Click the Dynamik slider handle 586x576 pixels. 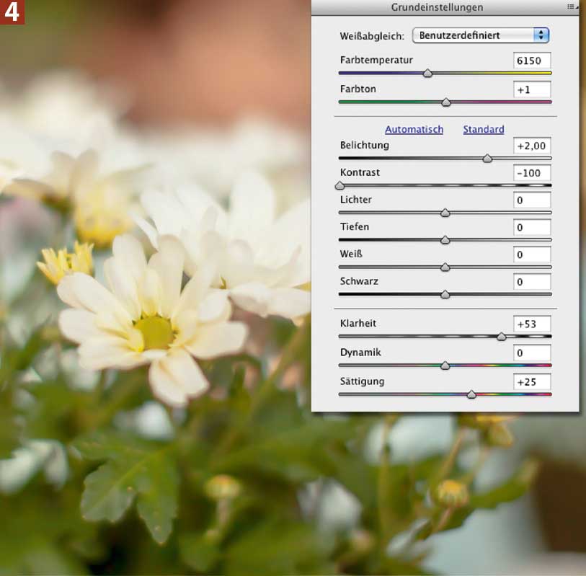coord(445,366)
